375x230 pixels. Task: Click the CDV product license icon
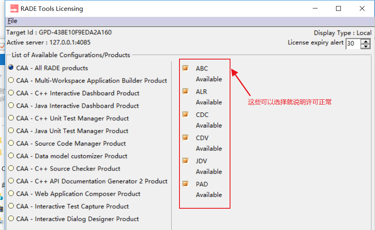(185, 138)
